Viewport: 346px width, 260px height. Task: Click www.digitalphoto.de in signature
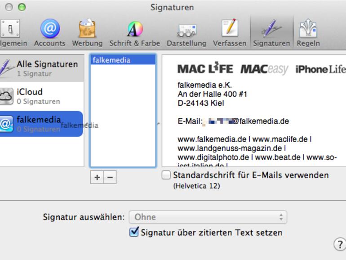tap(213, 157)
